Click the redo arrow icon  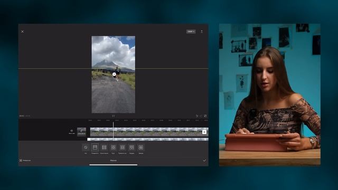201,116
